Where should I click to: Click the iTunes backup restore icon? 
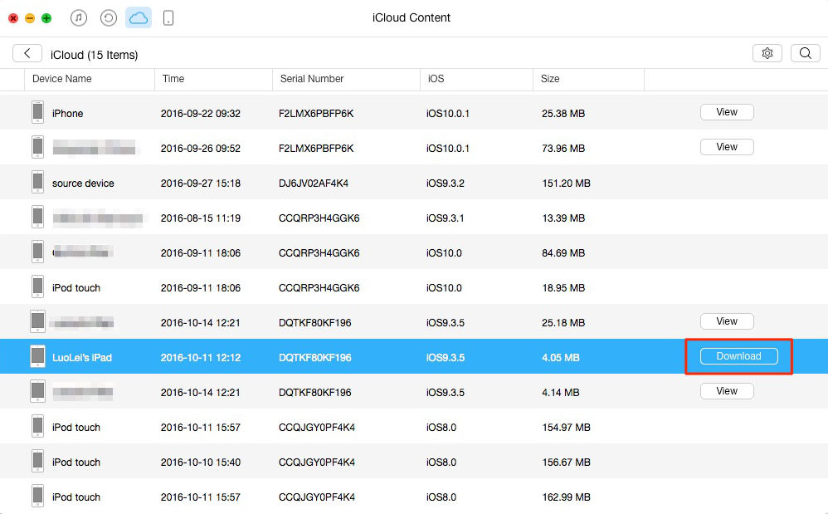[x=109, y=17]
